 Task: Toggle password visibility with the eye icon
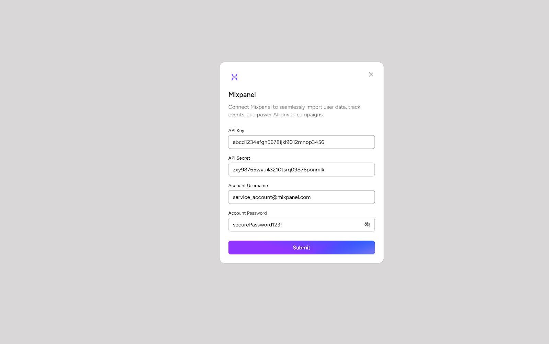pyautogui.click(x=367, y=225)
